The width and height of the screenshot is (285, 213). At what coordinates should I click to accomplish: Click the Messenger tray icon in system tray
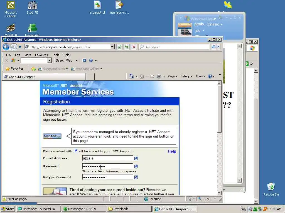[255, 209]
